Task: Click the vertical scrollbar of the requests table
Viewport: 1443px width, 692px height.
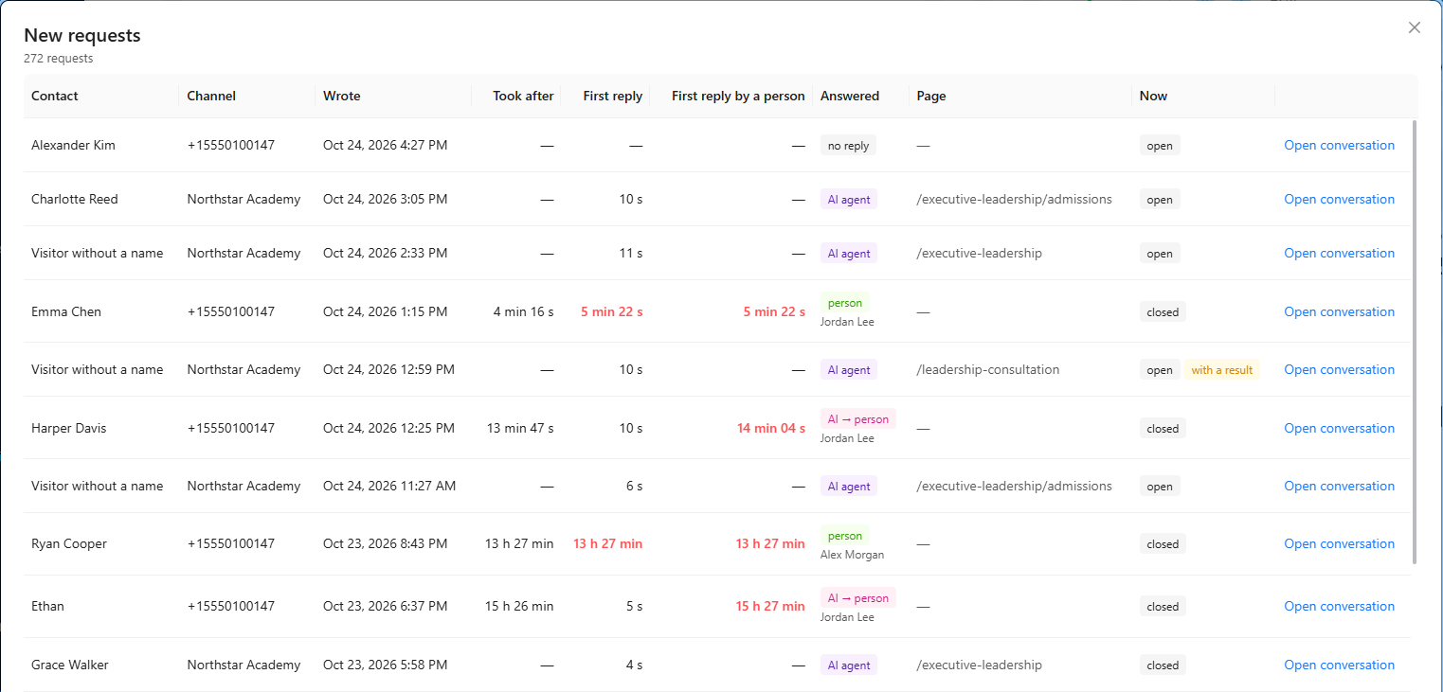Action: pyautogui.click(x=1415, y=341)
